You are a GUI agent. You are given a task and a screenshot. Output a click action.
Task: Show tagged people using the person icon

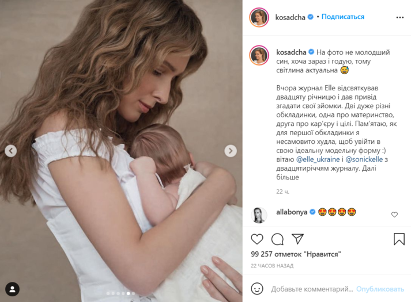click(12, 289)
